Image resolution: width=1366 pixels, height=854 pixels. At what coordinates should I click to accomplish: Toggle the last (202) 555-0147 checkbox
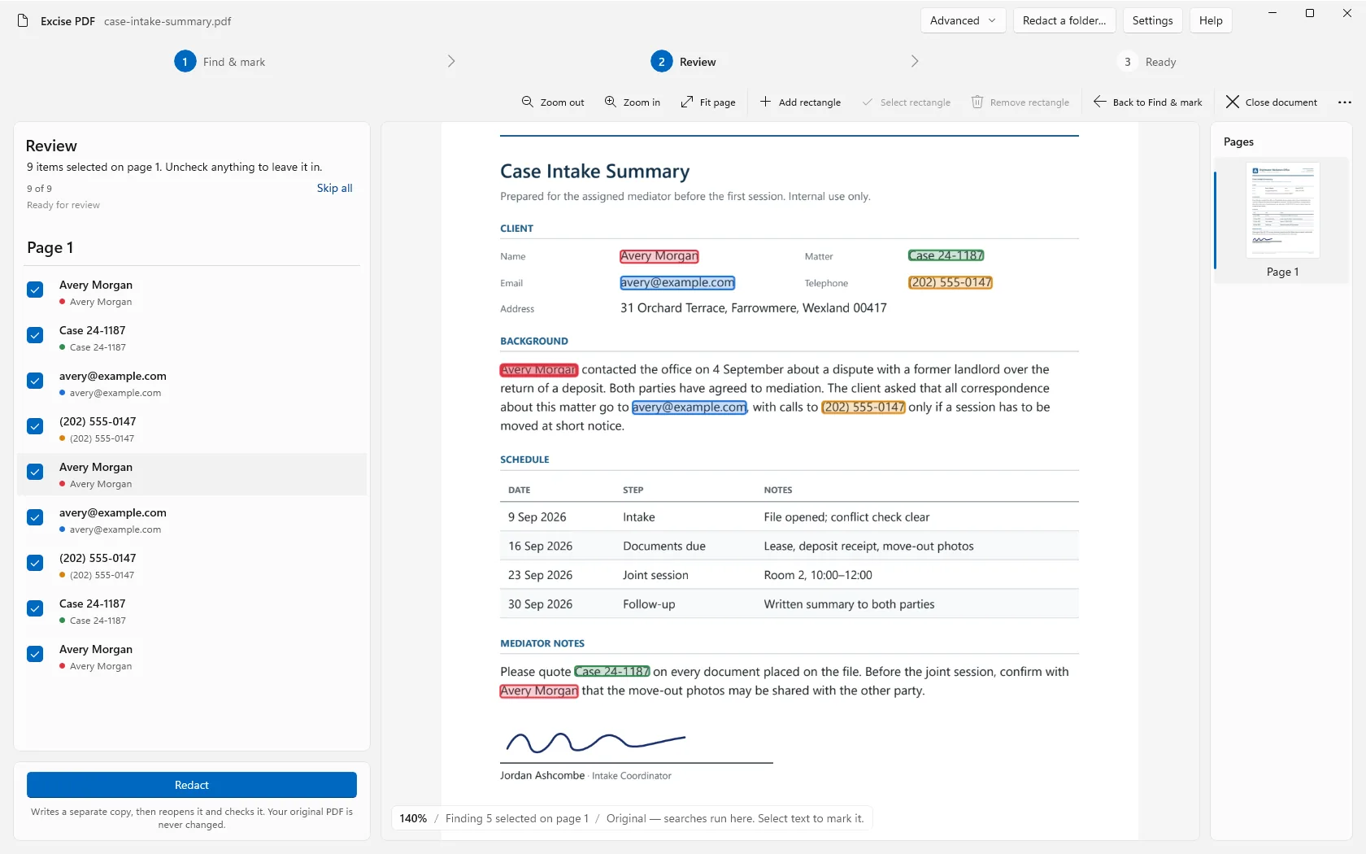[x=35, y=563]
